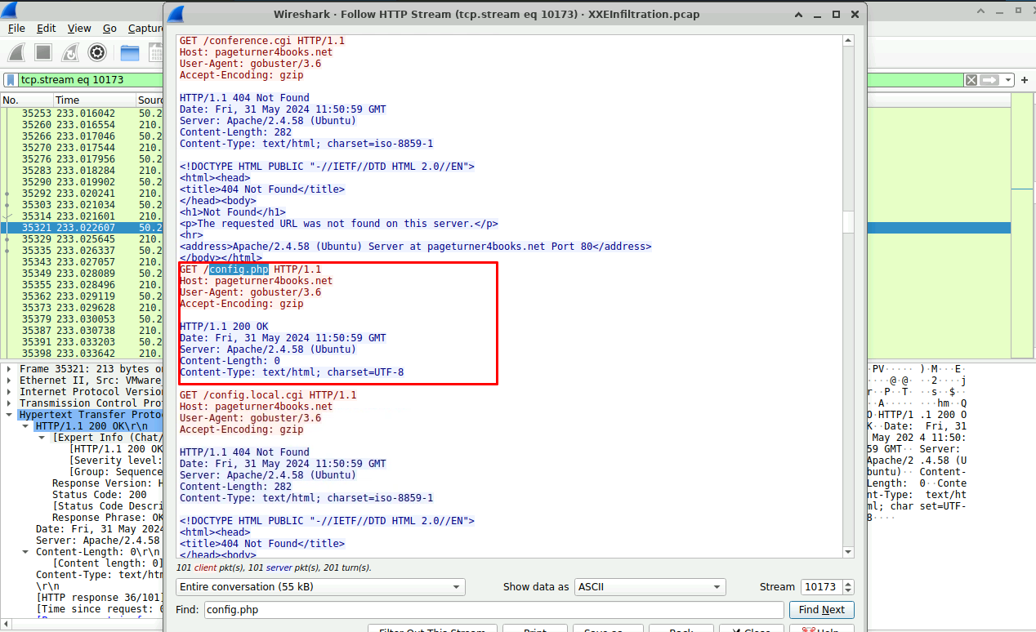Click the Find text field
The height and width of the screenshot is (632, 1036).
click(x=493, y=610)
